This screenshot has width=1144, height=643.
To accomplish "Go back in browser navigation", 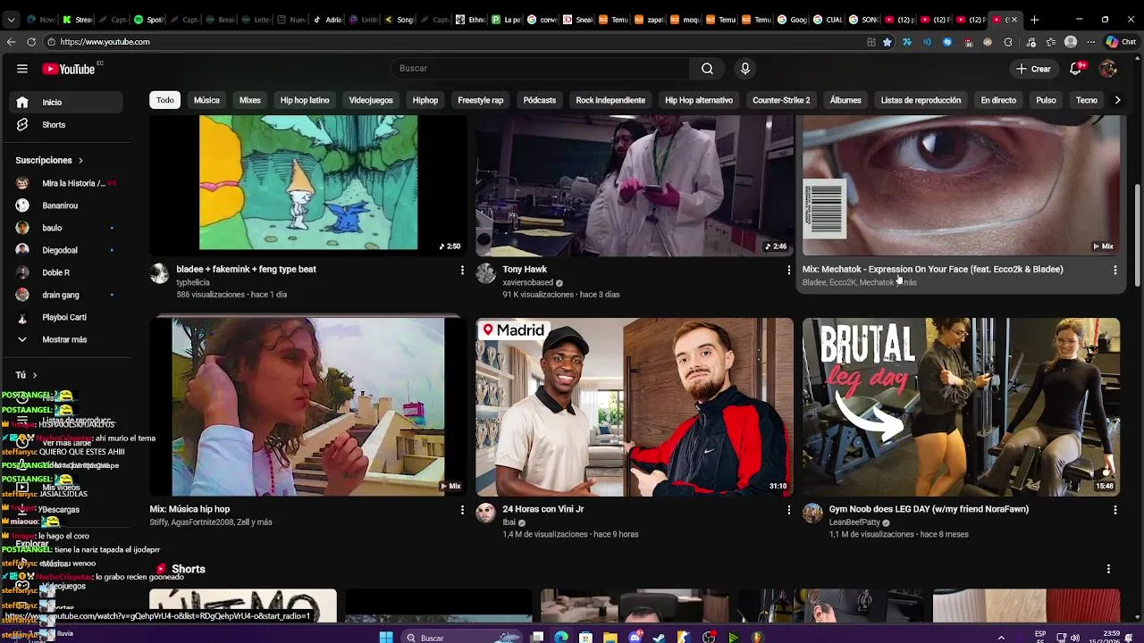I will 11,42.
